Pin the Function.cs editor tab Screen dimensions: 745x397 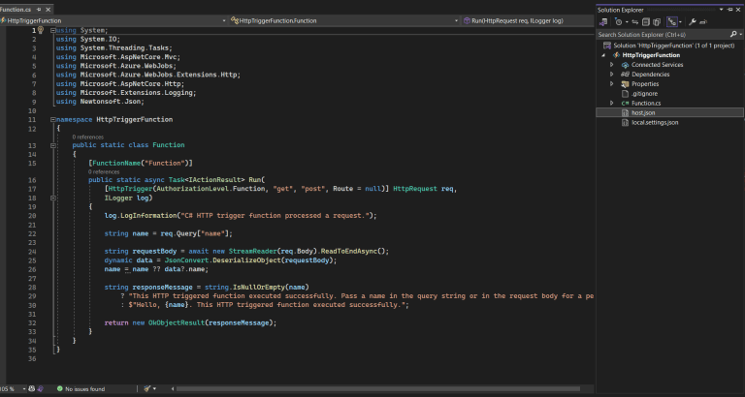click(x=39, y=10)
